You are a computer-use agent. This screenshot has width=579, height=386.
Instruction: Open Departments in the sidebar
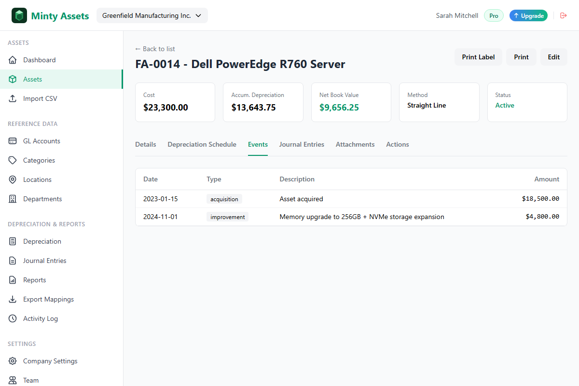pyautogui.click(x=61, y=199)
